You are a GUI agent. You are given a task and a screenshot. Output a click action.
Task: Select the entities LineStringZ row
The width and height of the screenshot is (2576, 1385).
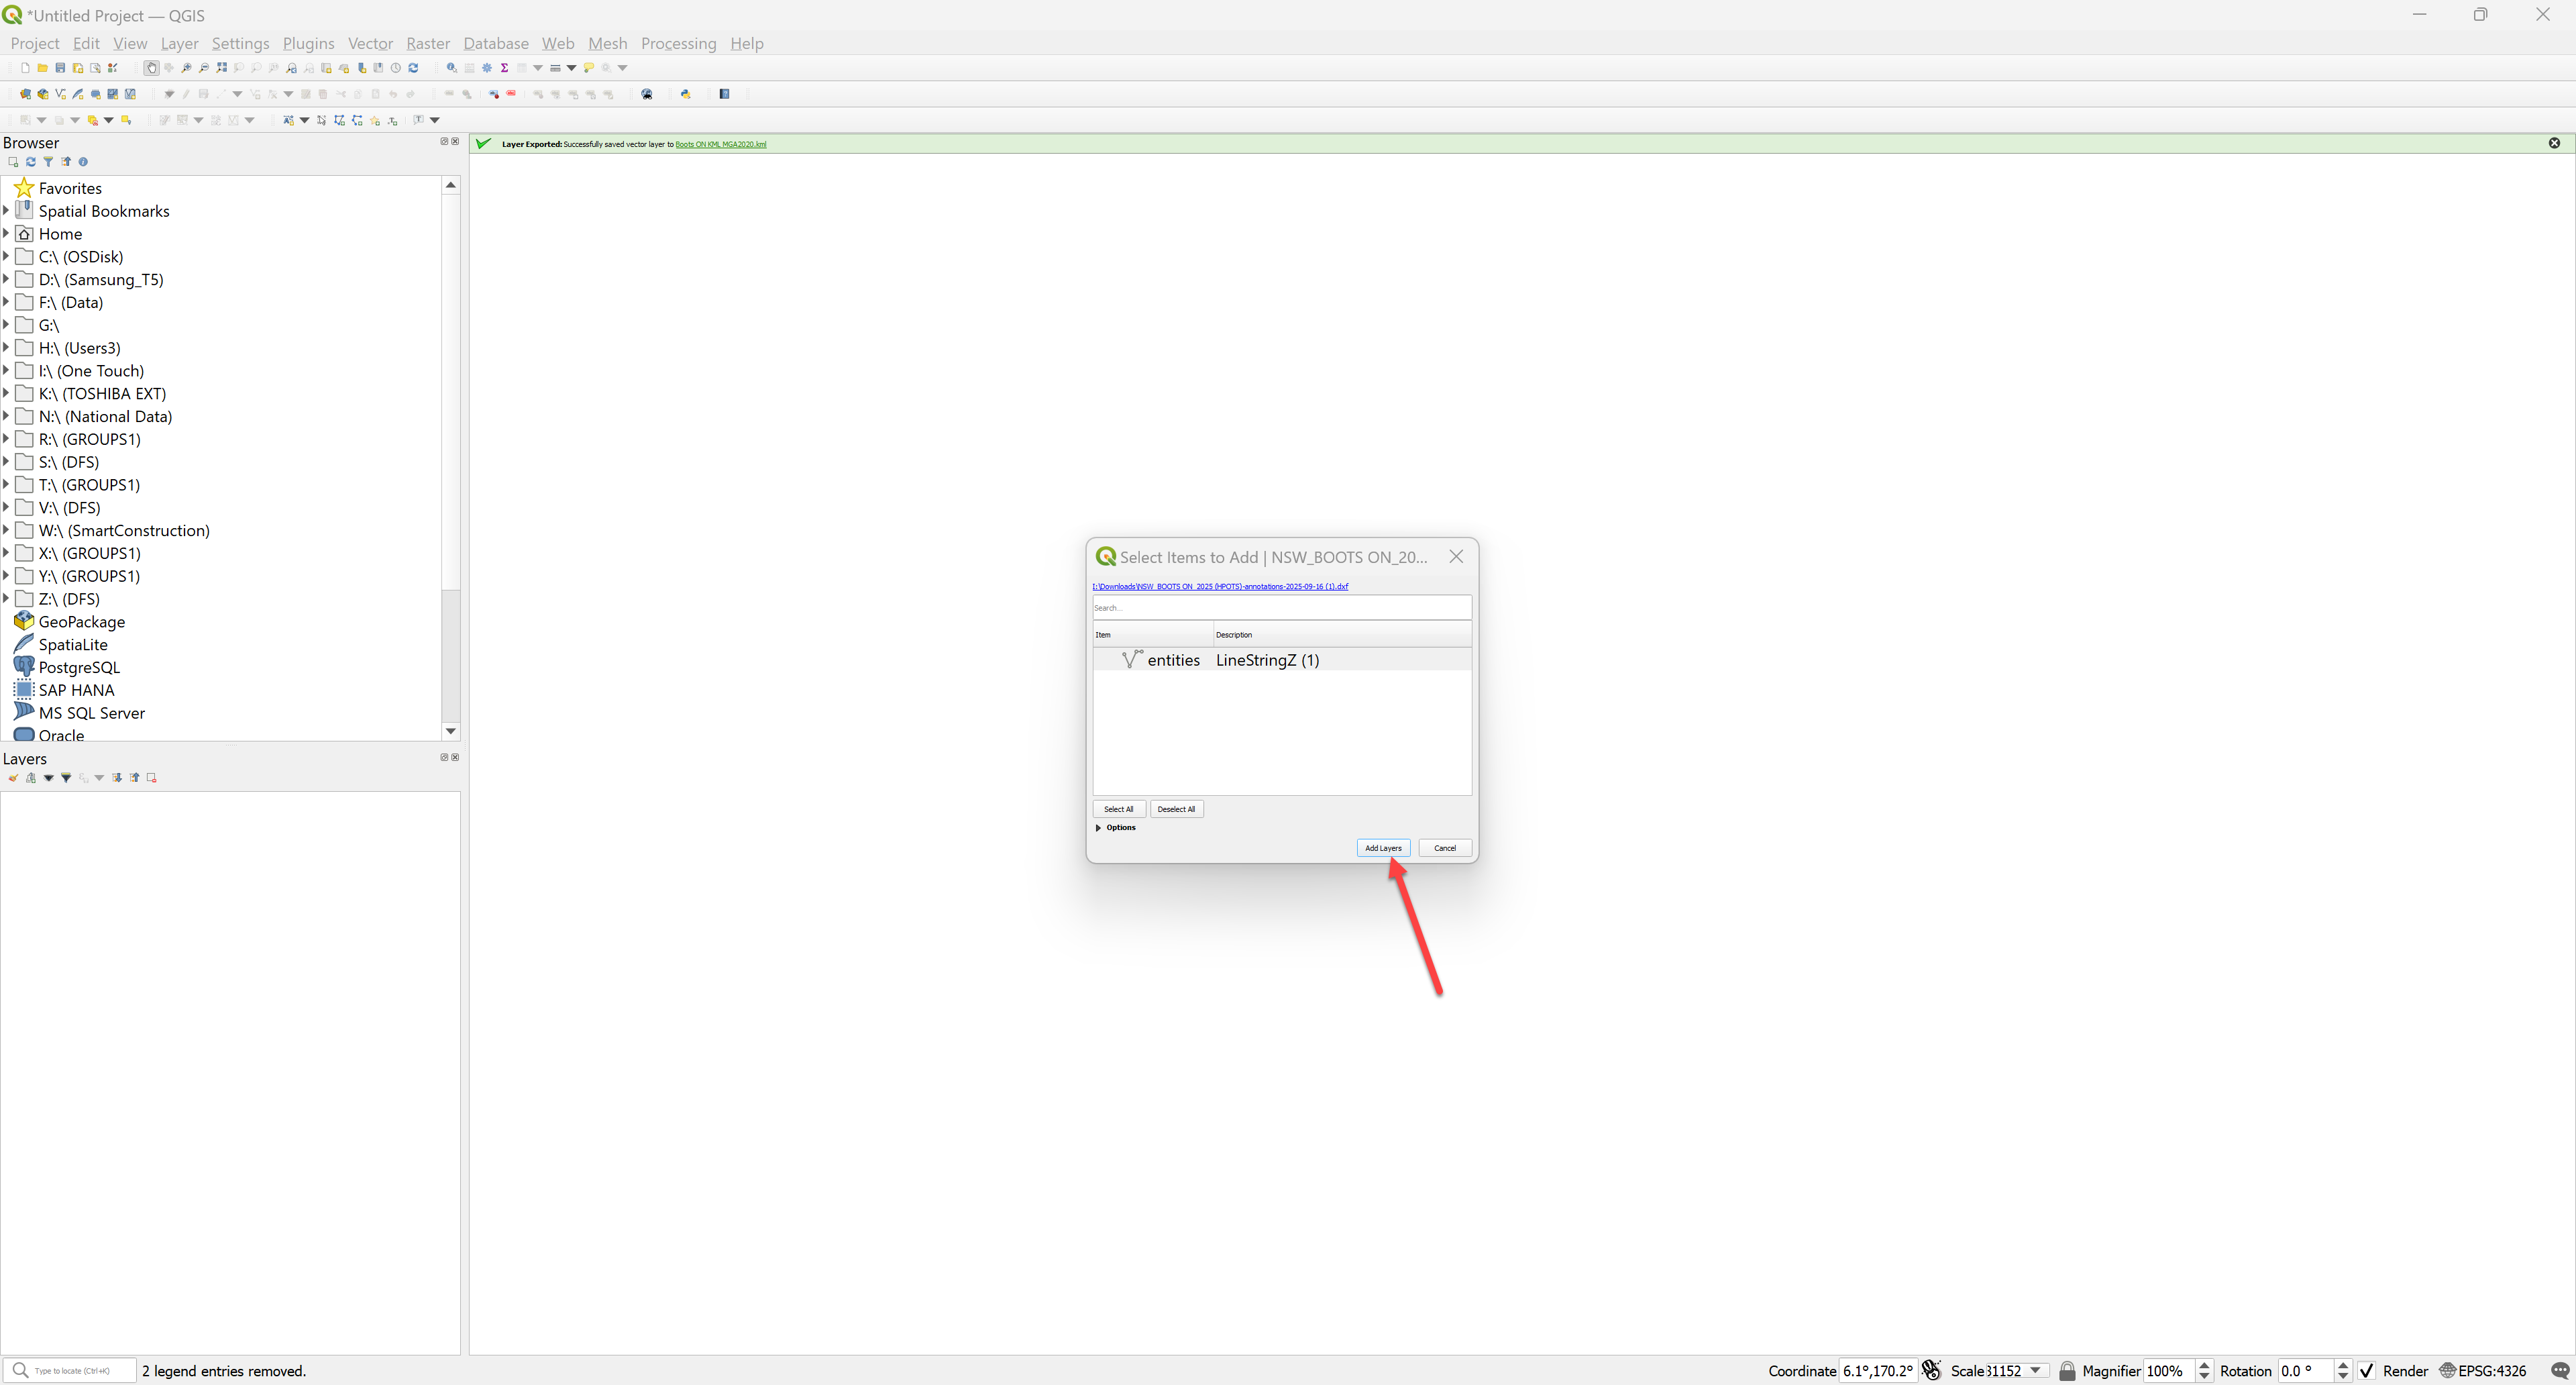[1281, 660]
